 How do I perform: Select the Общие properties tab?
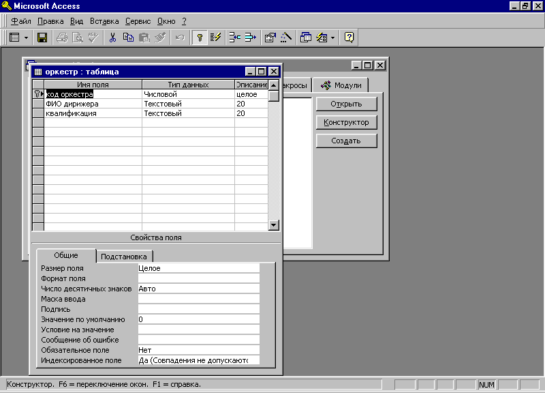[65, 255]
